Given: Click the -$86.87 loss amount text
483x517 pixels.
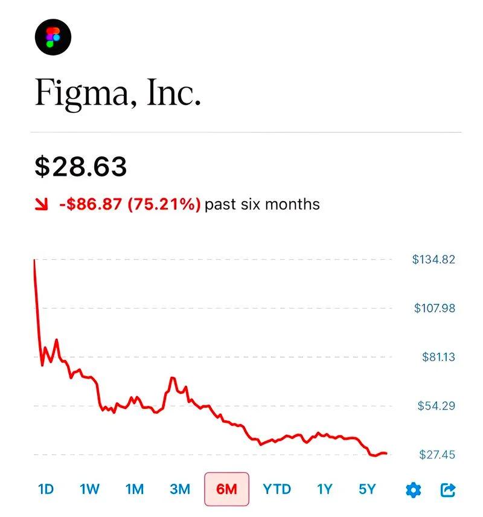Looking at the screenshot, I should coord(91,204).
